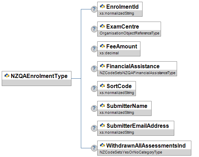Select the NZQAEnrolmentType root node
This screenshot has width=199, height=157.
(37, 79)
